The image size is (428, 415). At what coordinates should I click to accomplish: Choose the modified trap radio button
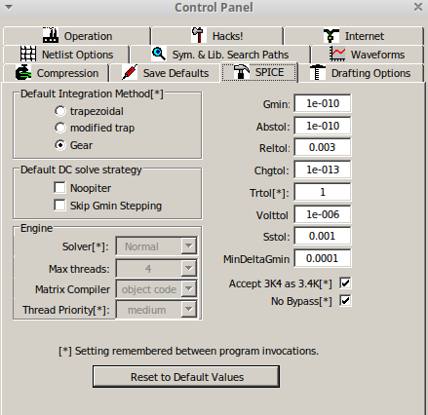click(x=60, y=128)
